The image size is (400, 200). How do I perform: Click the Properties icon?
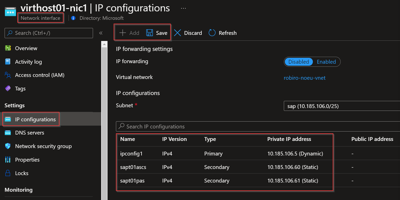[x=8, y=160]
